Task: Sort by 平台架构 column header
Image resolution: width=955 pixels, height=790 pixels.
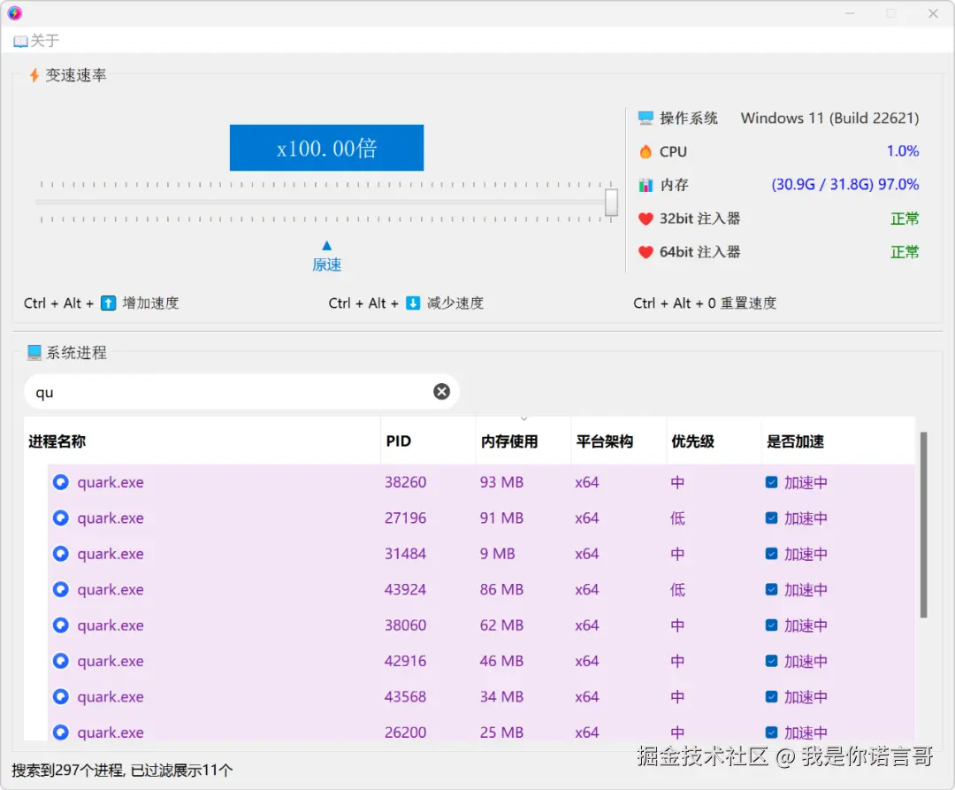Action: 619,441
